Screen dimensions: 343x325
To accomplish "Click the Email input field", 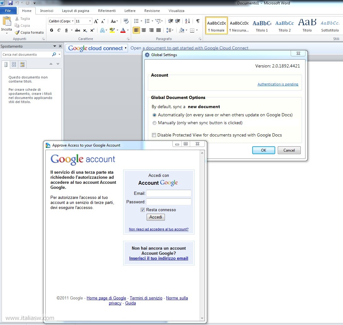I will [x=169, y=193].
